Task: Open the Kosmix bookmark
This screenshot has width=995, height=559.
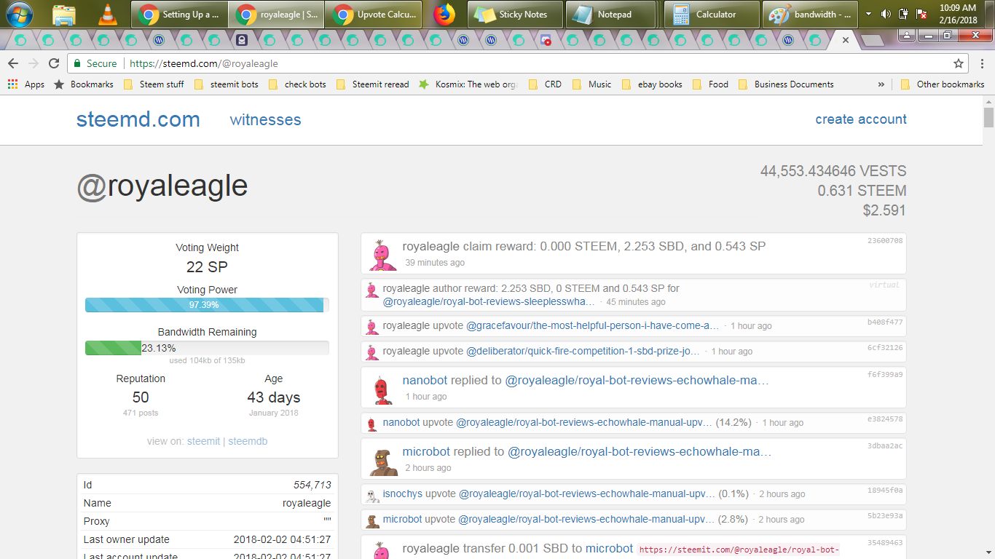Action: tap(468, 84)
